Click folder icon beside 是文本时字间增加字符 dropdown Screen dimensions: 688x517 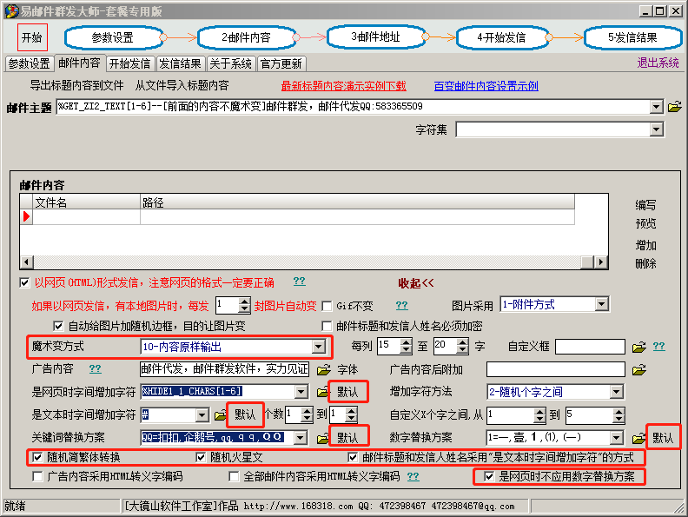coord(221,414)
